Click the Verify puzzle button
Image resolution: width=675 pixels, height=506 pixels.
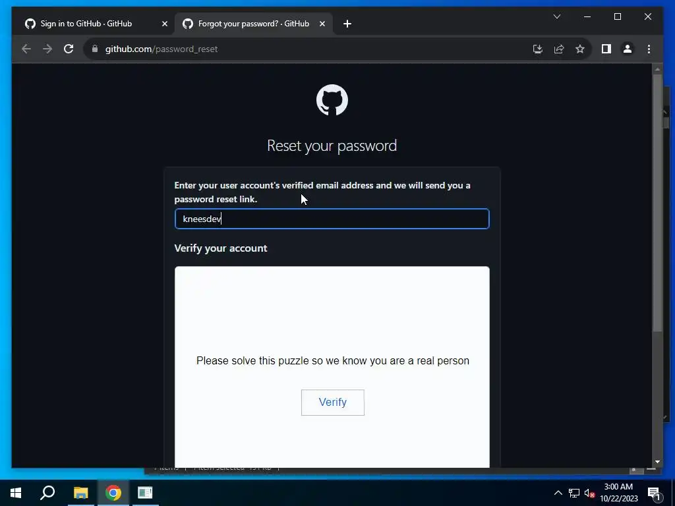click(x=332, y=403)
